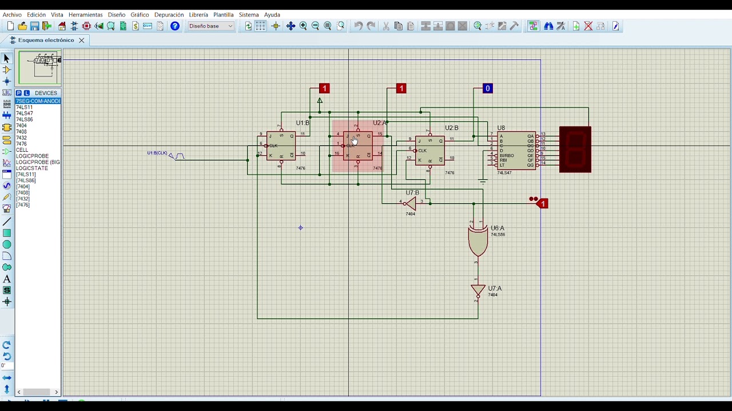Image resolution: width=732 pixels, height=411 pixels.
Task: Select the Component mode tool
Action: 7,70
